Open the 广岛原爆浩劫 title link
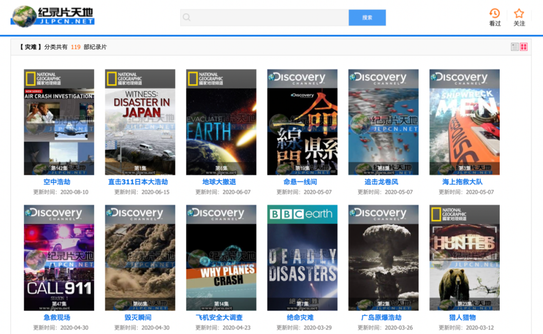 coord(381,317)
